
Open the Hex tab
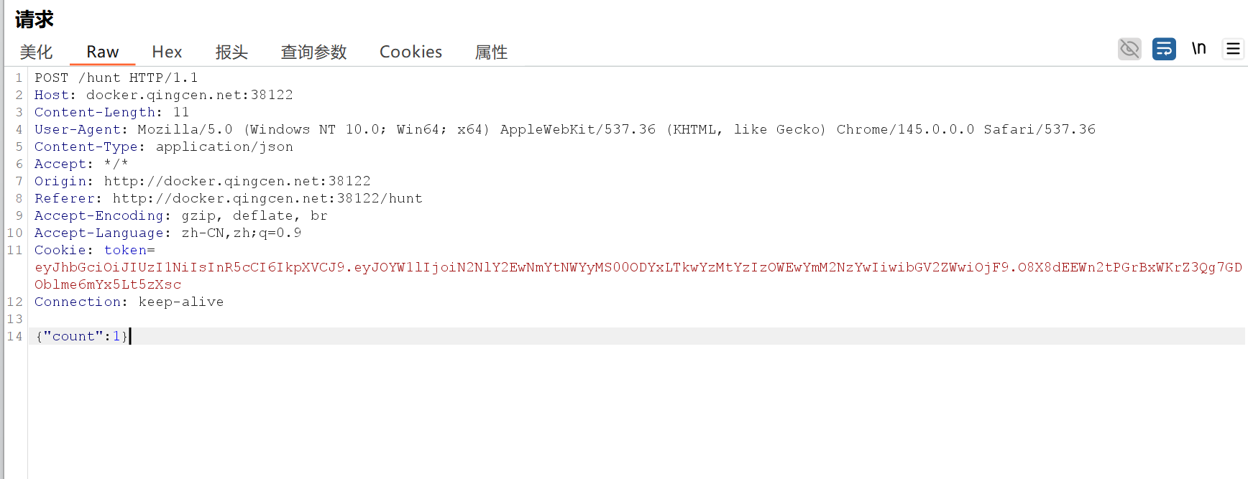(x=167, y=52)
